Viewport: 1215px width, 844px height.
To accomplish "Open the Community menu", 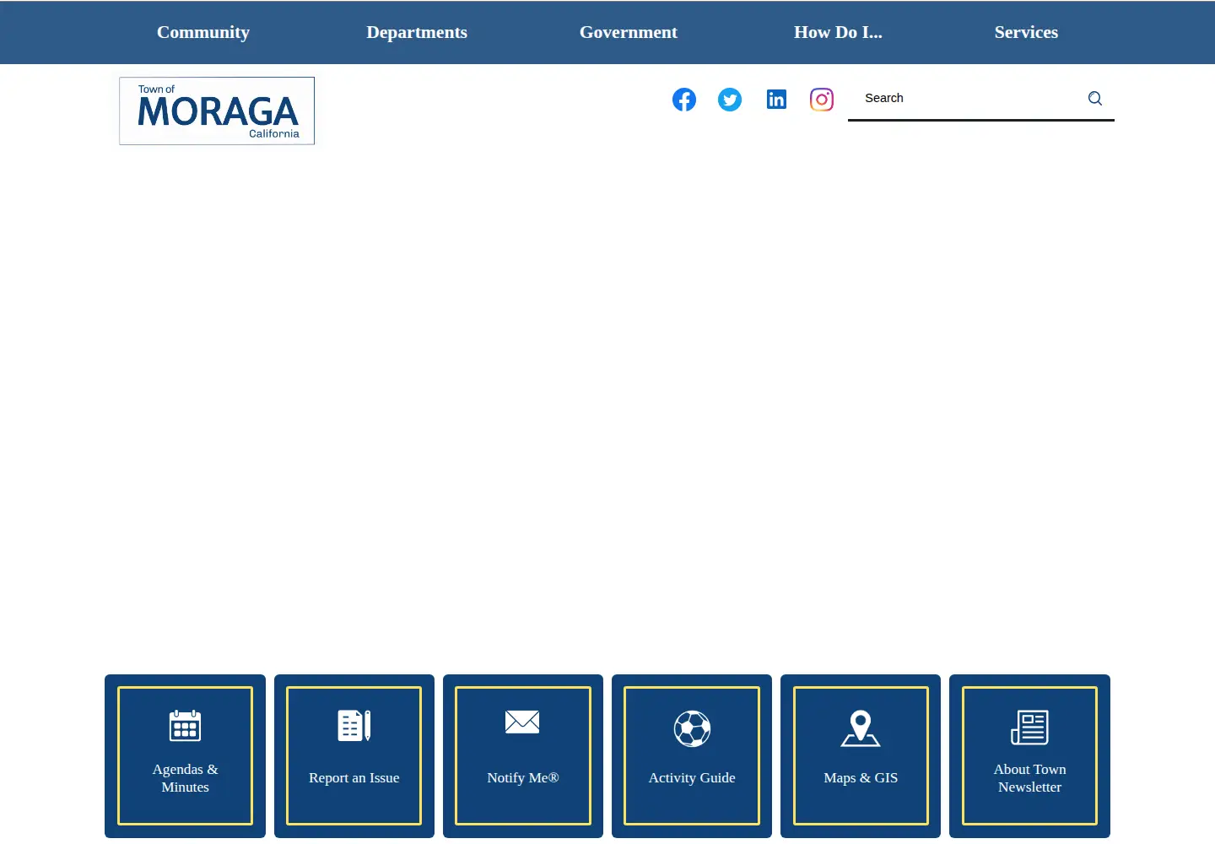I will coord(203,32).
